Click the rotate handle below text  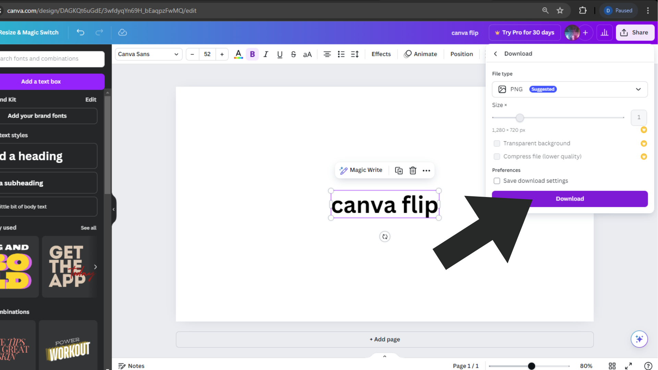click(x=385, y=237)
